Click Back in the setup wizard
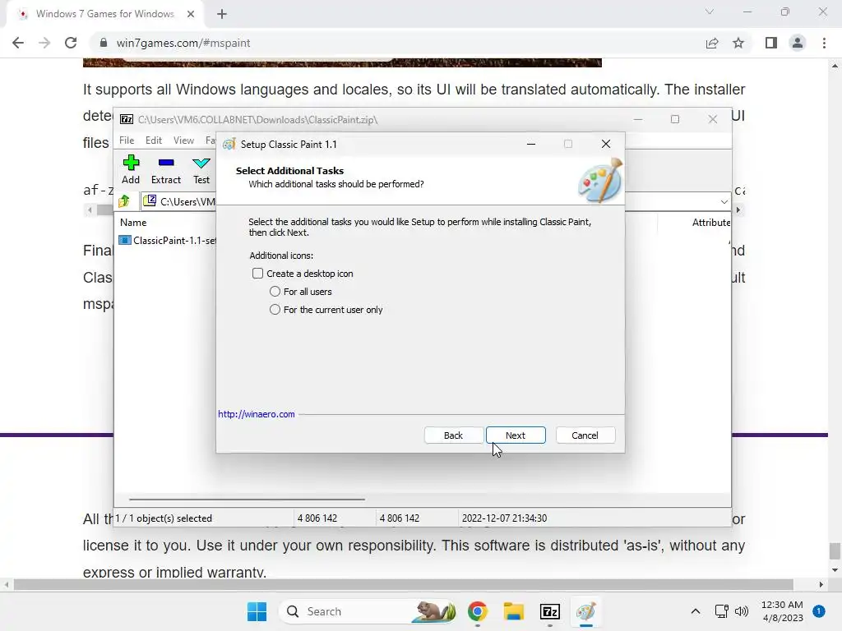This screenshot has width=842, height=631. click(x=453, y=435)
